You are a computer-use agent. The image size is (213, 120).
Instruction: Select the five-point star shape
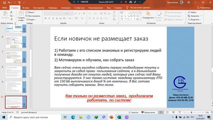[x=137, y=19]
